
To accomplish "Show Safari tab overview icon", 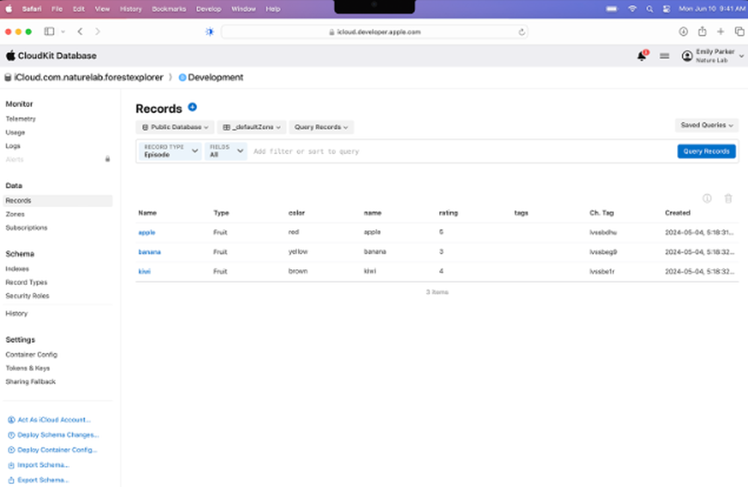I will pyautogui.click(x=740, y=31).
